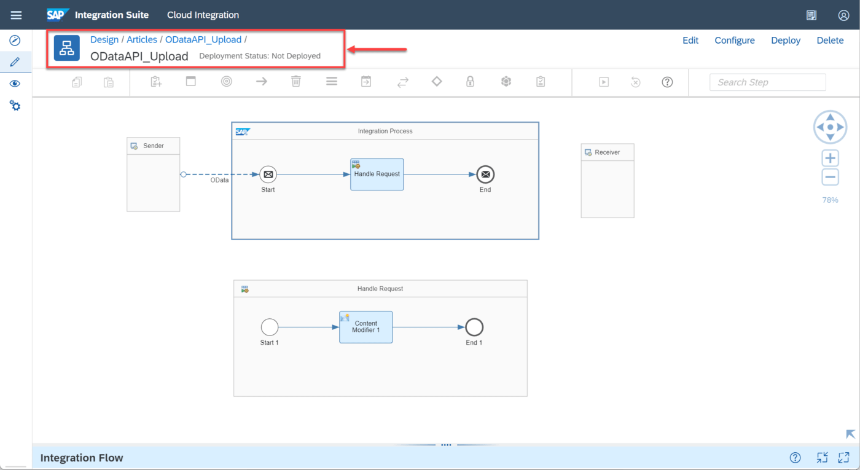Select the OData connection label
Image resolution: width=860 pixels, height=470 pixels.
pyautogui.click(x=219, y=180)
